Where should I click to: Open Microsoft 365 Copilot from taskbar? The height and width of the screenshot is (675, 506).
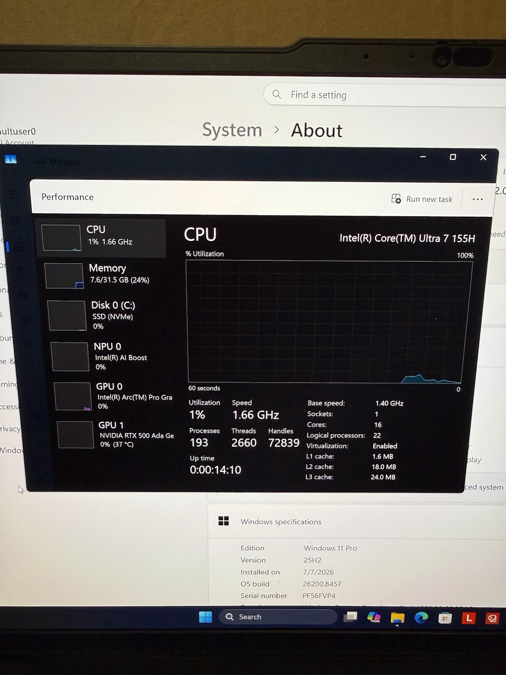374,618
